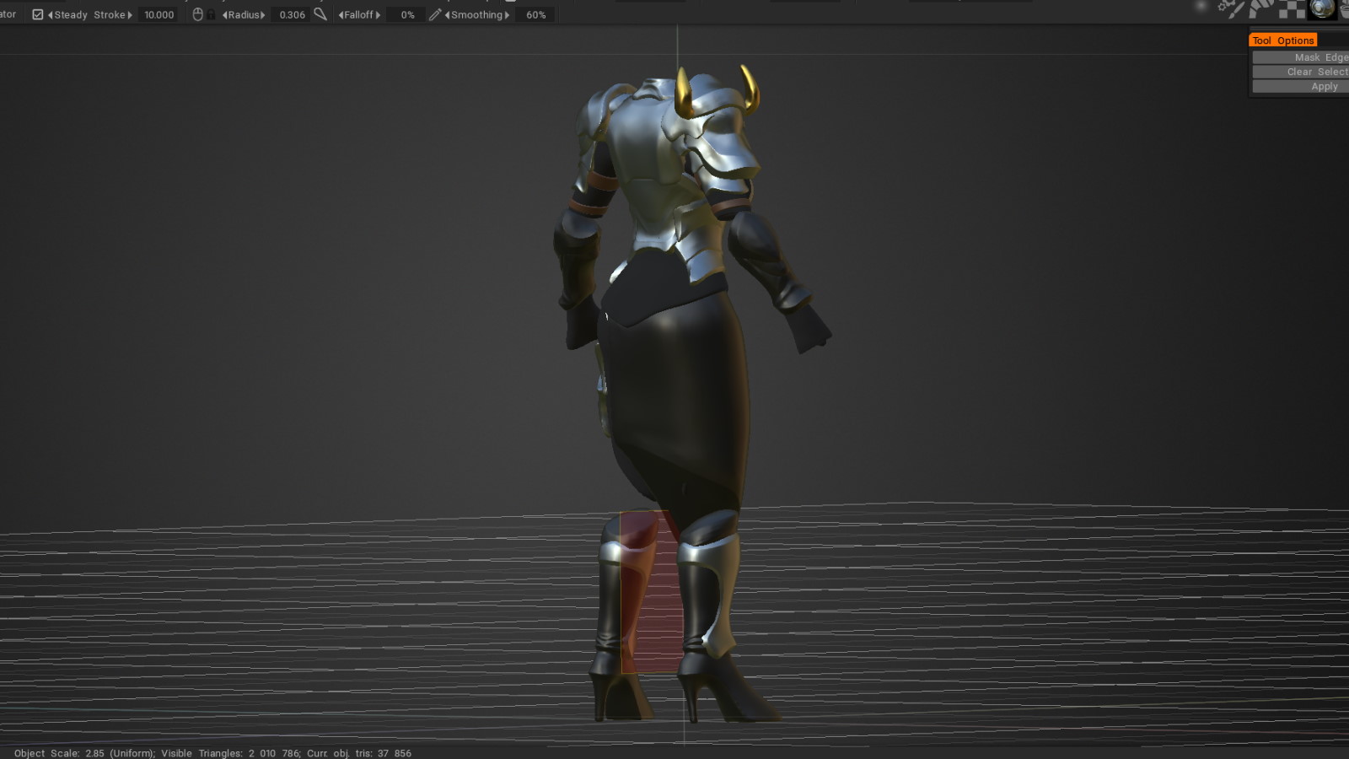Click the pen icon before Smoothing
Screen dimensions: 1349x759
coord(435,14)
